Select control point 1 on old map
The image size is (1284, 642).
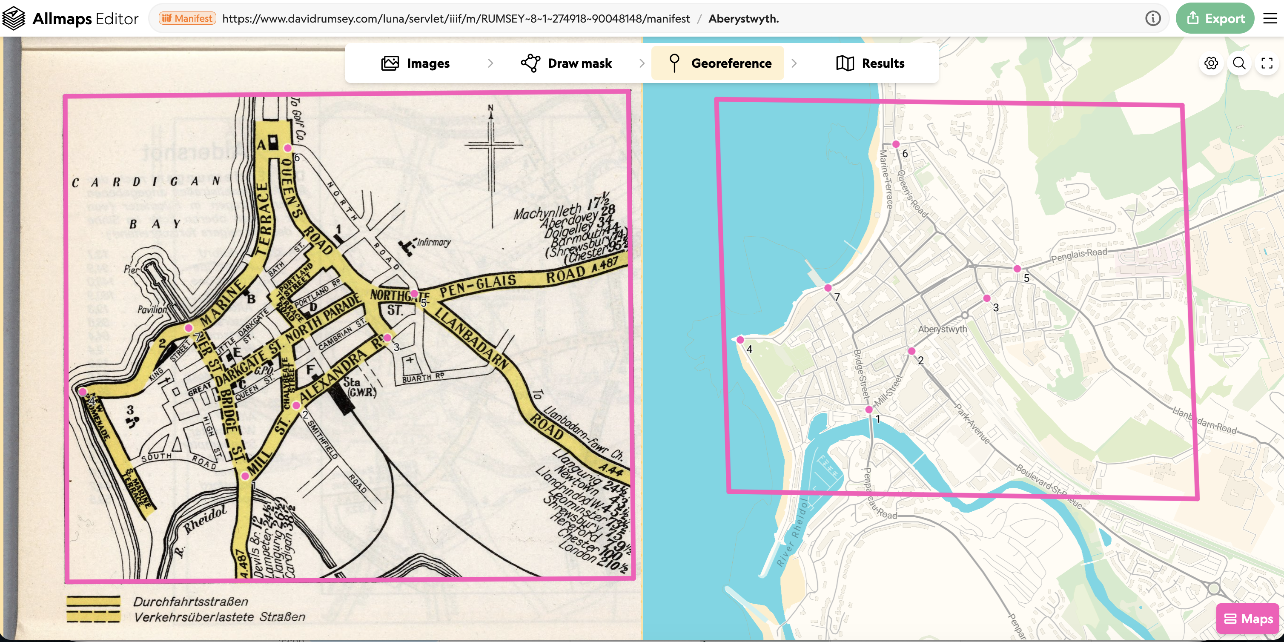(245, 476)
